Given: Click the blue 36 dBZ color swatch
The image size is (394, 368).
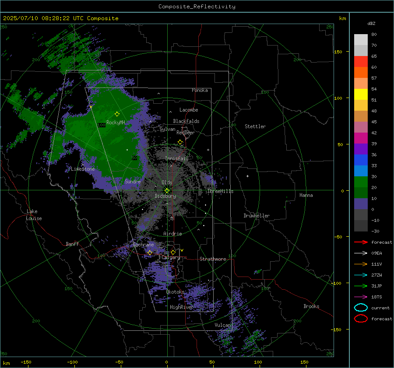Looking at the screenshot, I should 361,160.
